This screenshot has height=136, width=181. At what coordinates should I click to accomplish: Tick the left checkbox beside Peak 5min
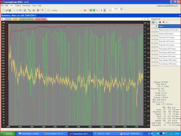pyautogui.click(x=153, y=56)
